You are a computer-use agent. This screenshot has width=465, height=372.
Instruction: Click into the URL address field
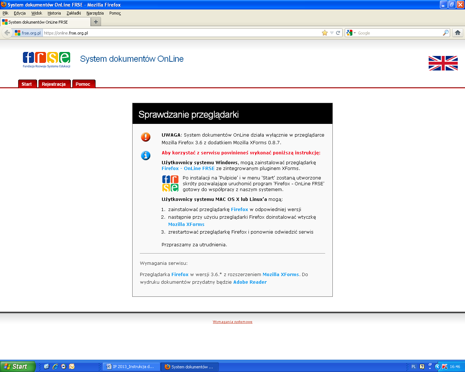[x=182, y=33]
